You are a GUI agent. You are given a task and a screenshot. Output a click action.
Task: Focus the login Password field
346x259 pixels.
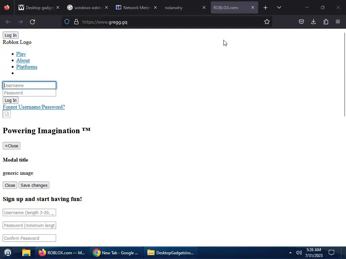(x=29, y=93)
